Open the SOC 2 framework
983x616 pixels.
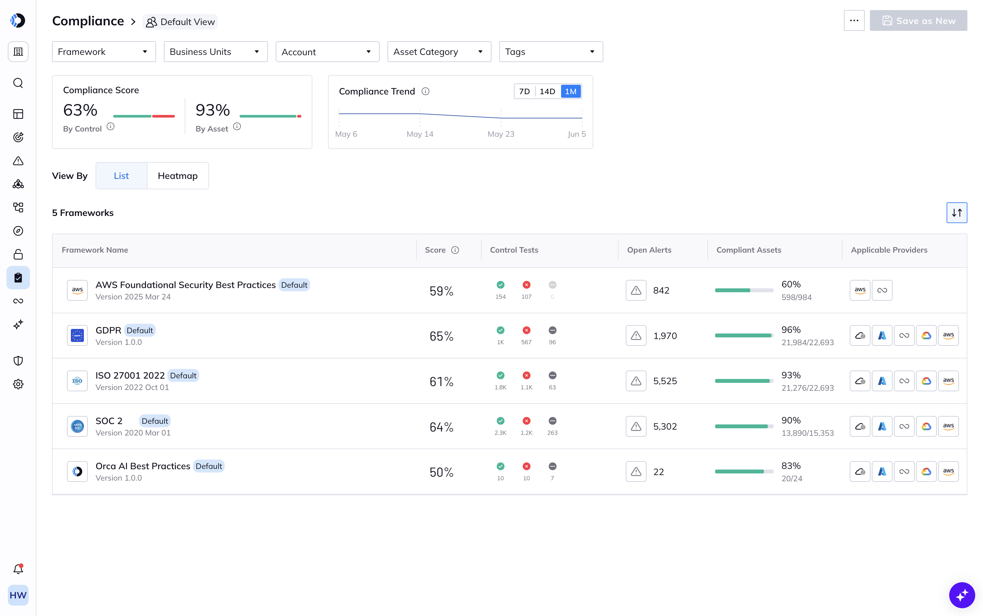109,421
